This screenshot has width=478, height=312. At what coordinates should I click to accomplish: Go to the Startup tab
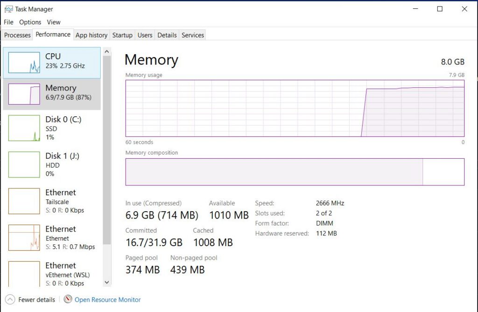tap(122, 35)
